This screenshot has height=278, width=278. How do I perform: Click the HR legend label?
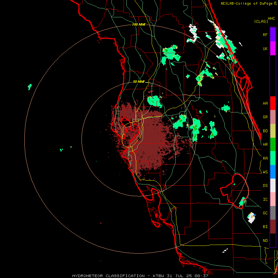(265, 145)
